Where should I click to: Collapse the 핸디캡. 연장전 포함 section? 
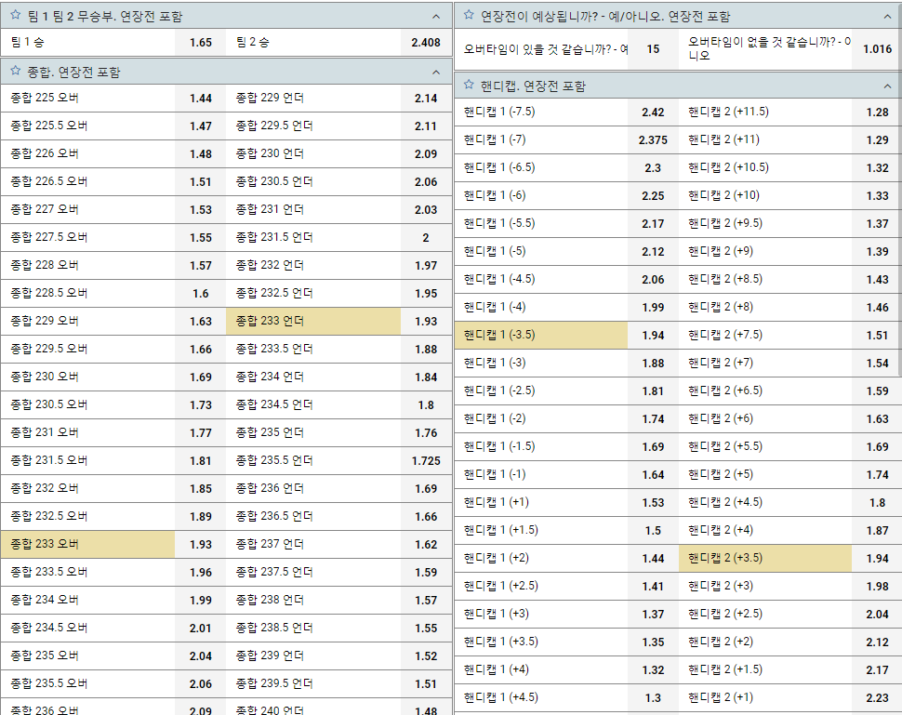point(888,86)
